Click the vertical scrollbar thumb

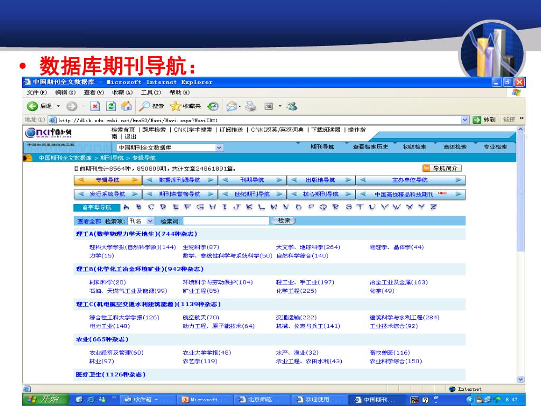coord(520,192)
